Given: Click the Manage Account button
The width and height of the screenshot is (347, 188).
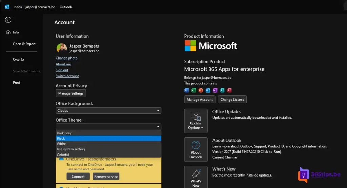Looking at the screenshot, I should pyautogui.click(x=200, y=100).
